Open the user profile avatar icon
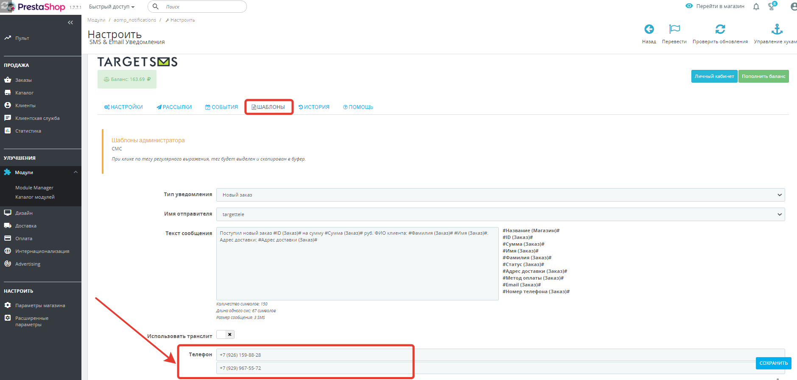The width and height of the screenshot is (797, 380). point(794,6)
